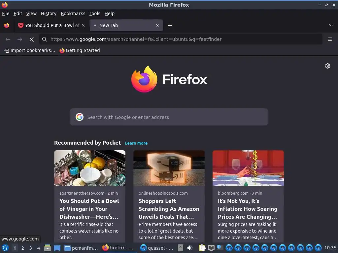Click the 10:35 clock in the taskbar
The image size is (338, 253).
tap(330, 248)
